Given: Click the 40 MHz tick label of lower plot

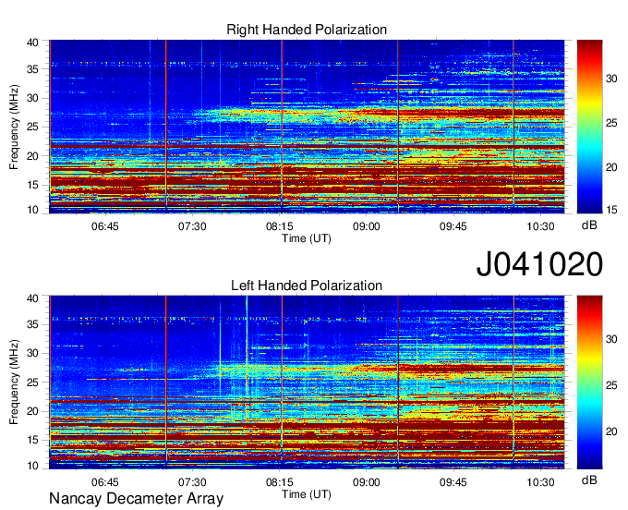Looking at the screenshot, I should 32,297.
